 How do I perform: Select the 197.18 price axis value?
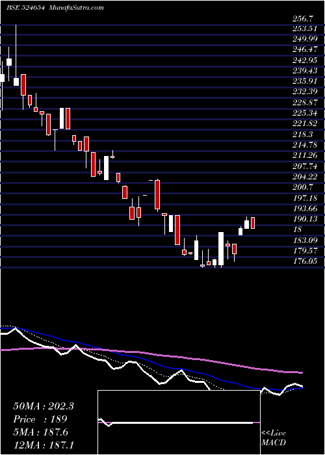[305, 198]
